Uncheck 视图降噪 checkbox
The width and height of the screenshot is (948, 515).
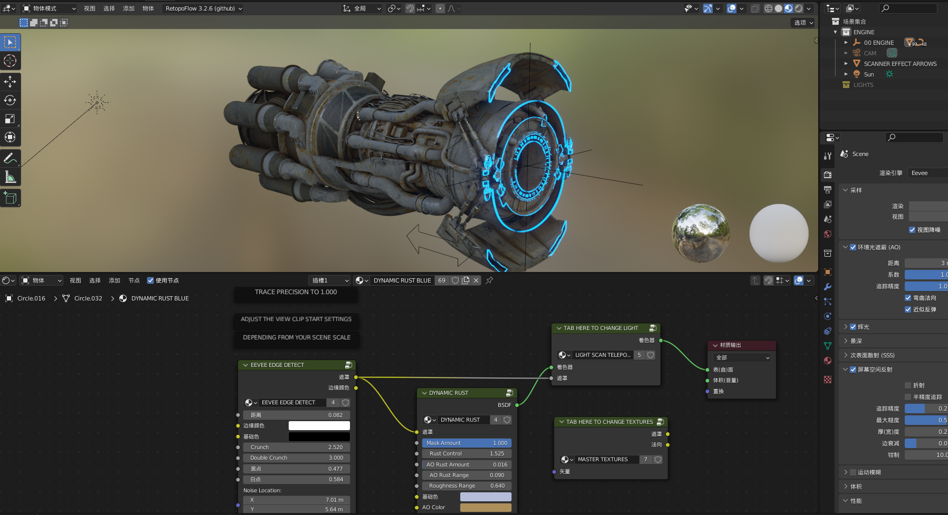click(x=912, y=230)
